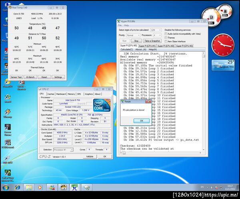Viewport: 240px width, 199px height.
Task: Open CPU-Z About tab
Action: click(98, 94)
